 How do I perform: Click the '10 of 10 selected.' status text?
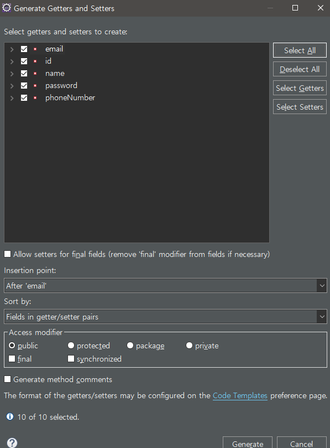48,417
